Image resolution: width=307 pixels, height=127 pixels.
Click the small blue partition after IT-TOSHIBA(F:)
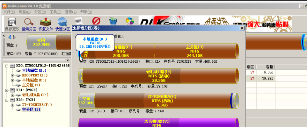point(232,101)
